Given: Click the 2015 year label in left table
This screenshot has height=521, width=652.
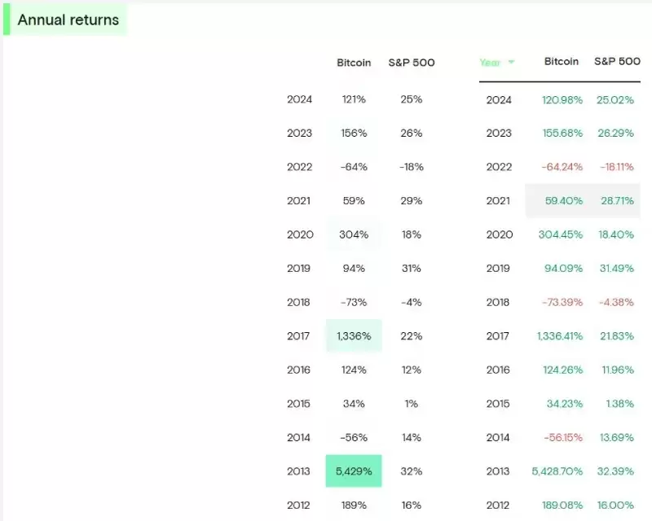Looking at the screenshot, I should [x=298, y=403].
